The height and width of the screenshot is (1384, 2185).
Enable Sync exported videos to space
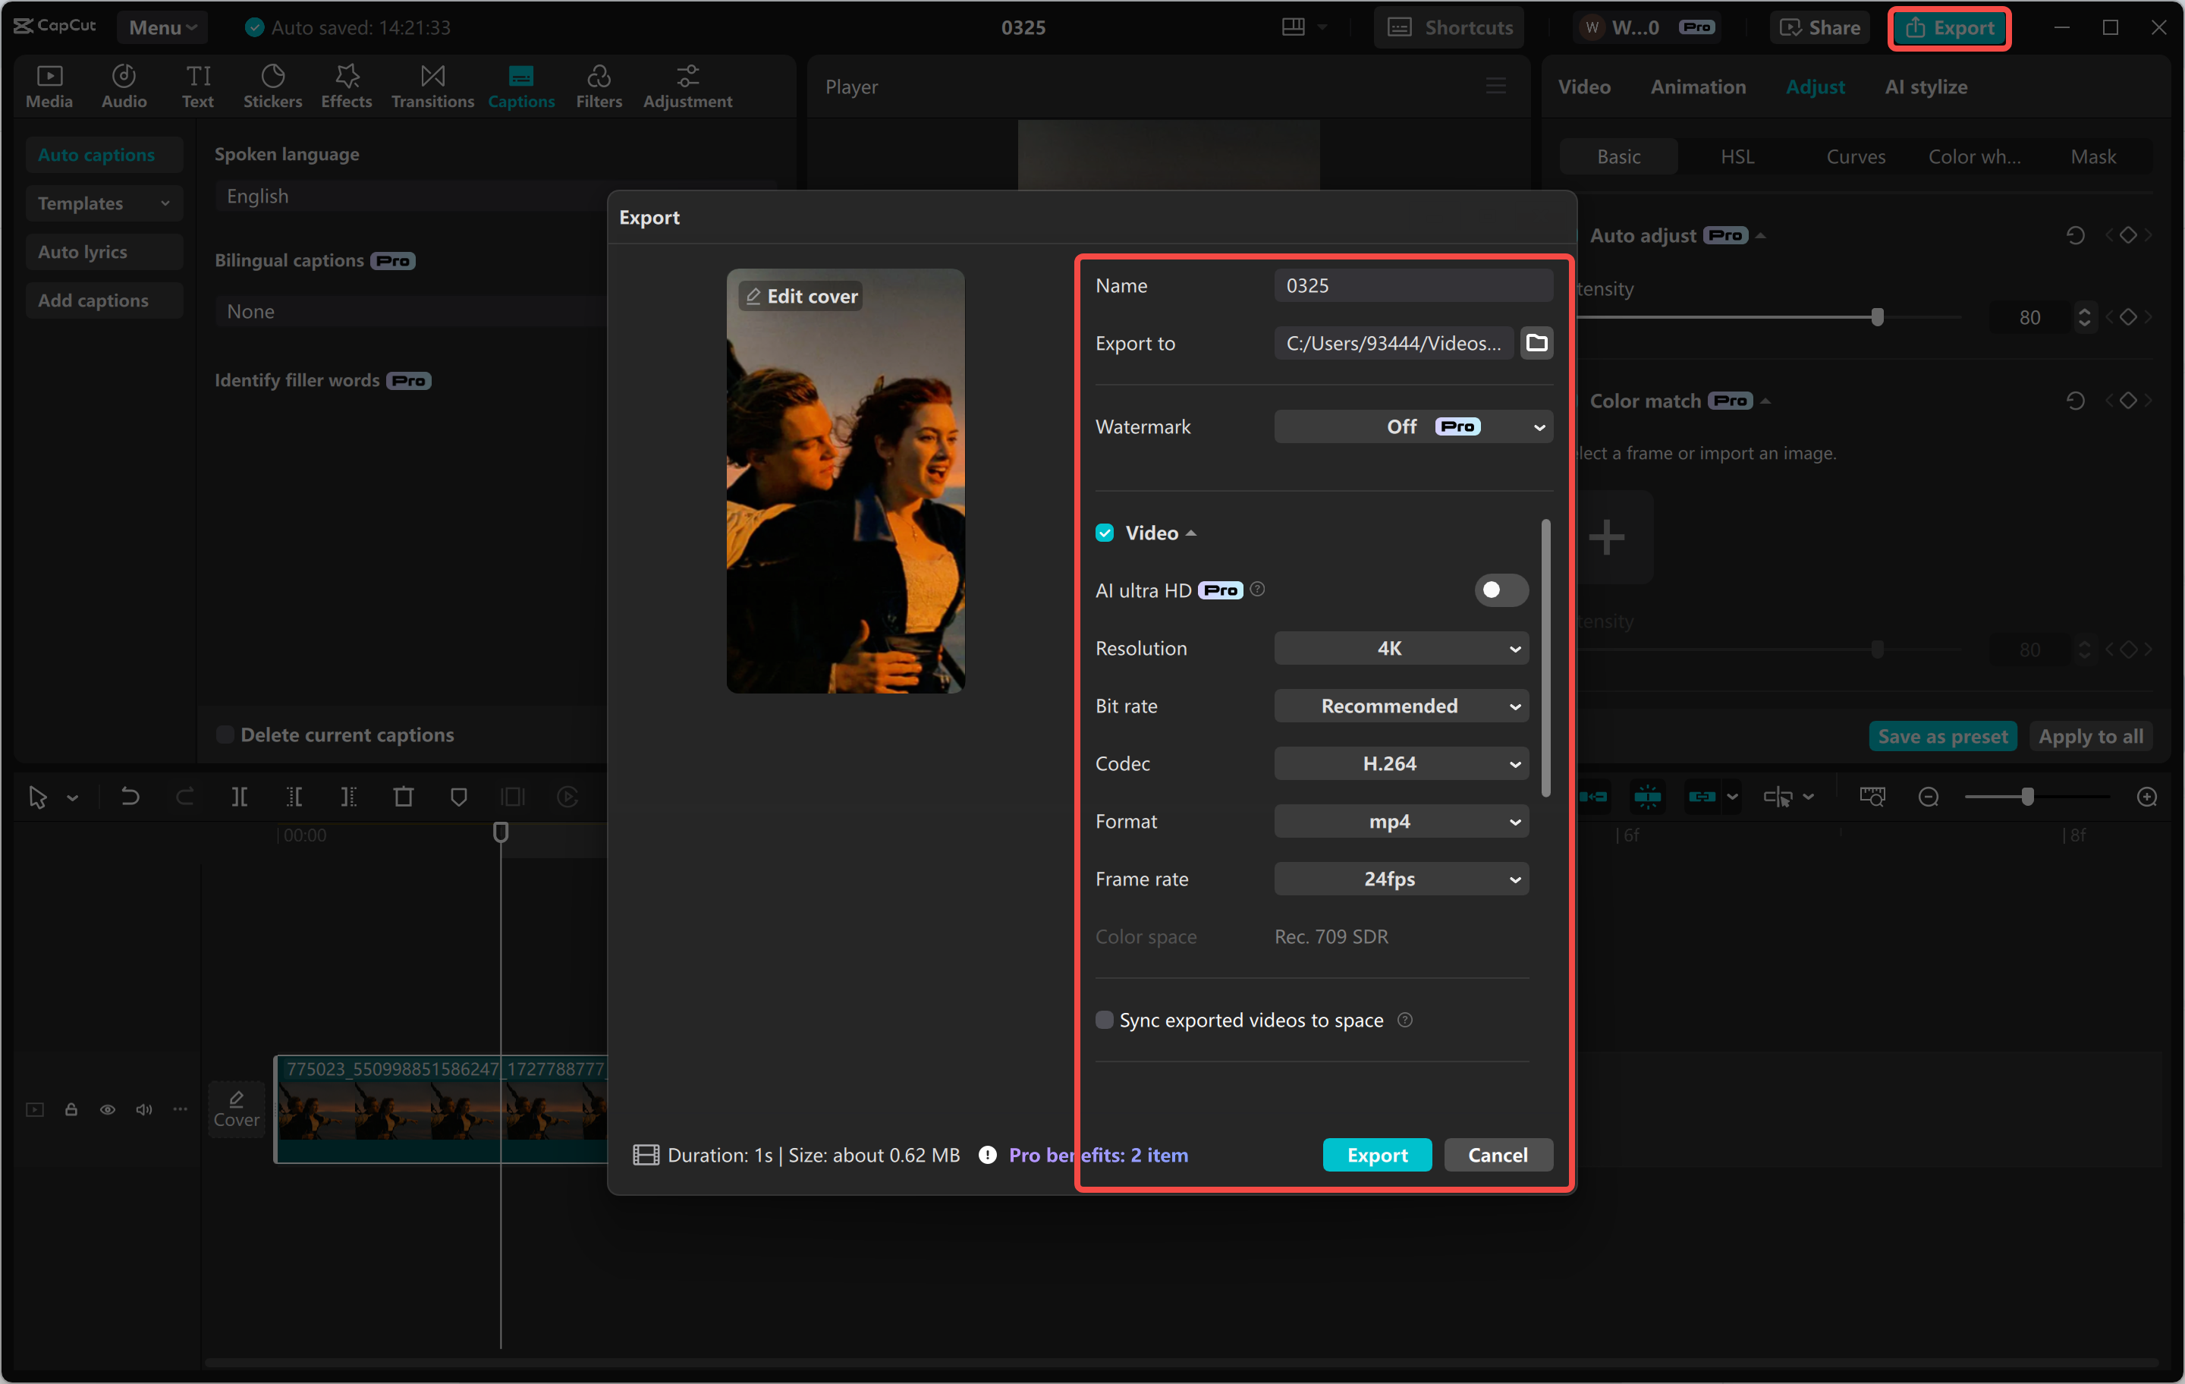point(1105,1020)
